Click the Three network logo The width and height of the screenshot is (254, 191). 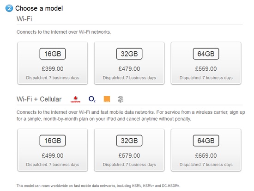pyautogui.click(x=121, y=99)
